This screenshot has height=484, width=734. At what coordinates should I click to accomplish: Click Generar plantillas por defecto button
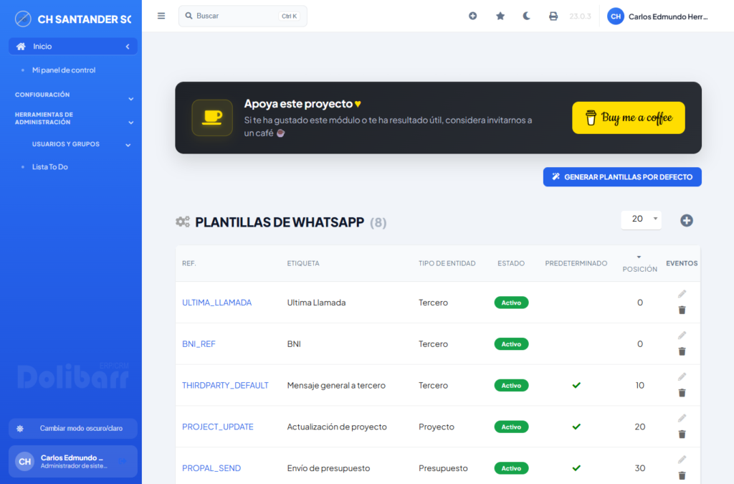(622, 177)
